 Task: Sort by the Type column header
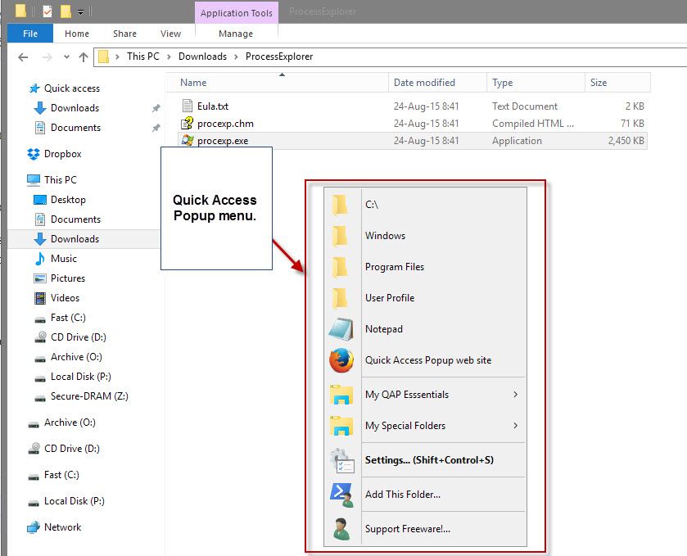(x=536, y=83)
